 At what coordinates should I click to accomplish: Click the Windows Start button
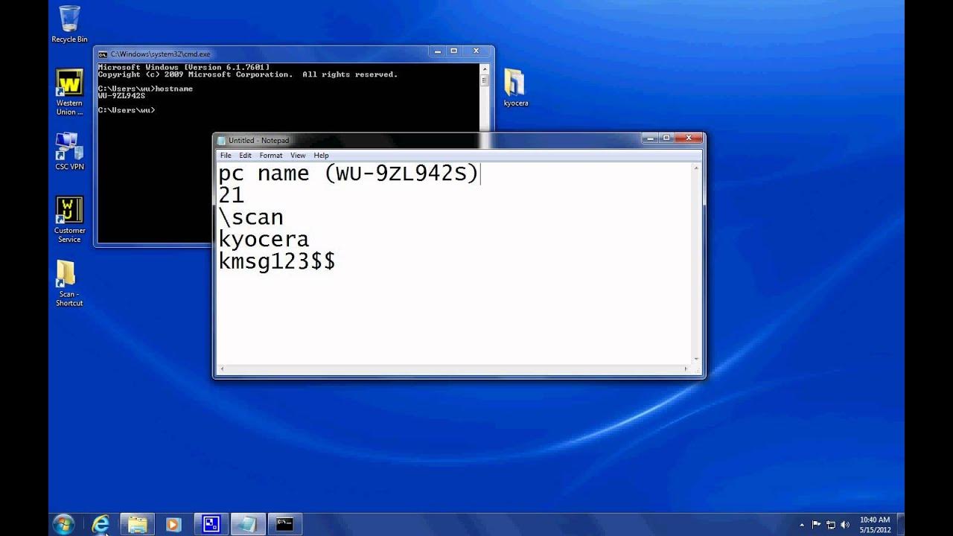point(64,523)
